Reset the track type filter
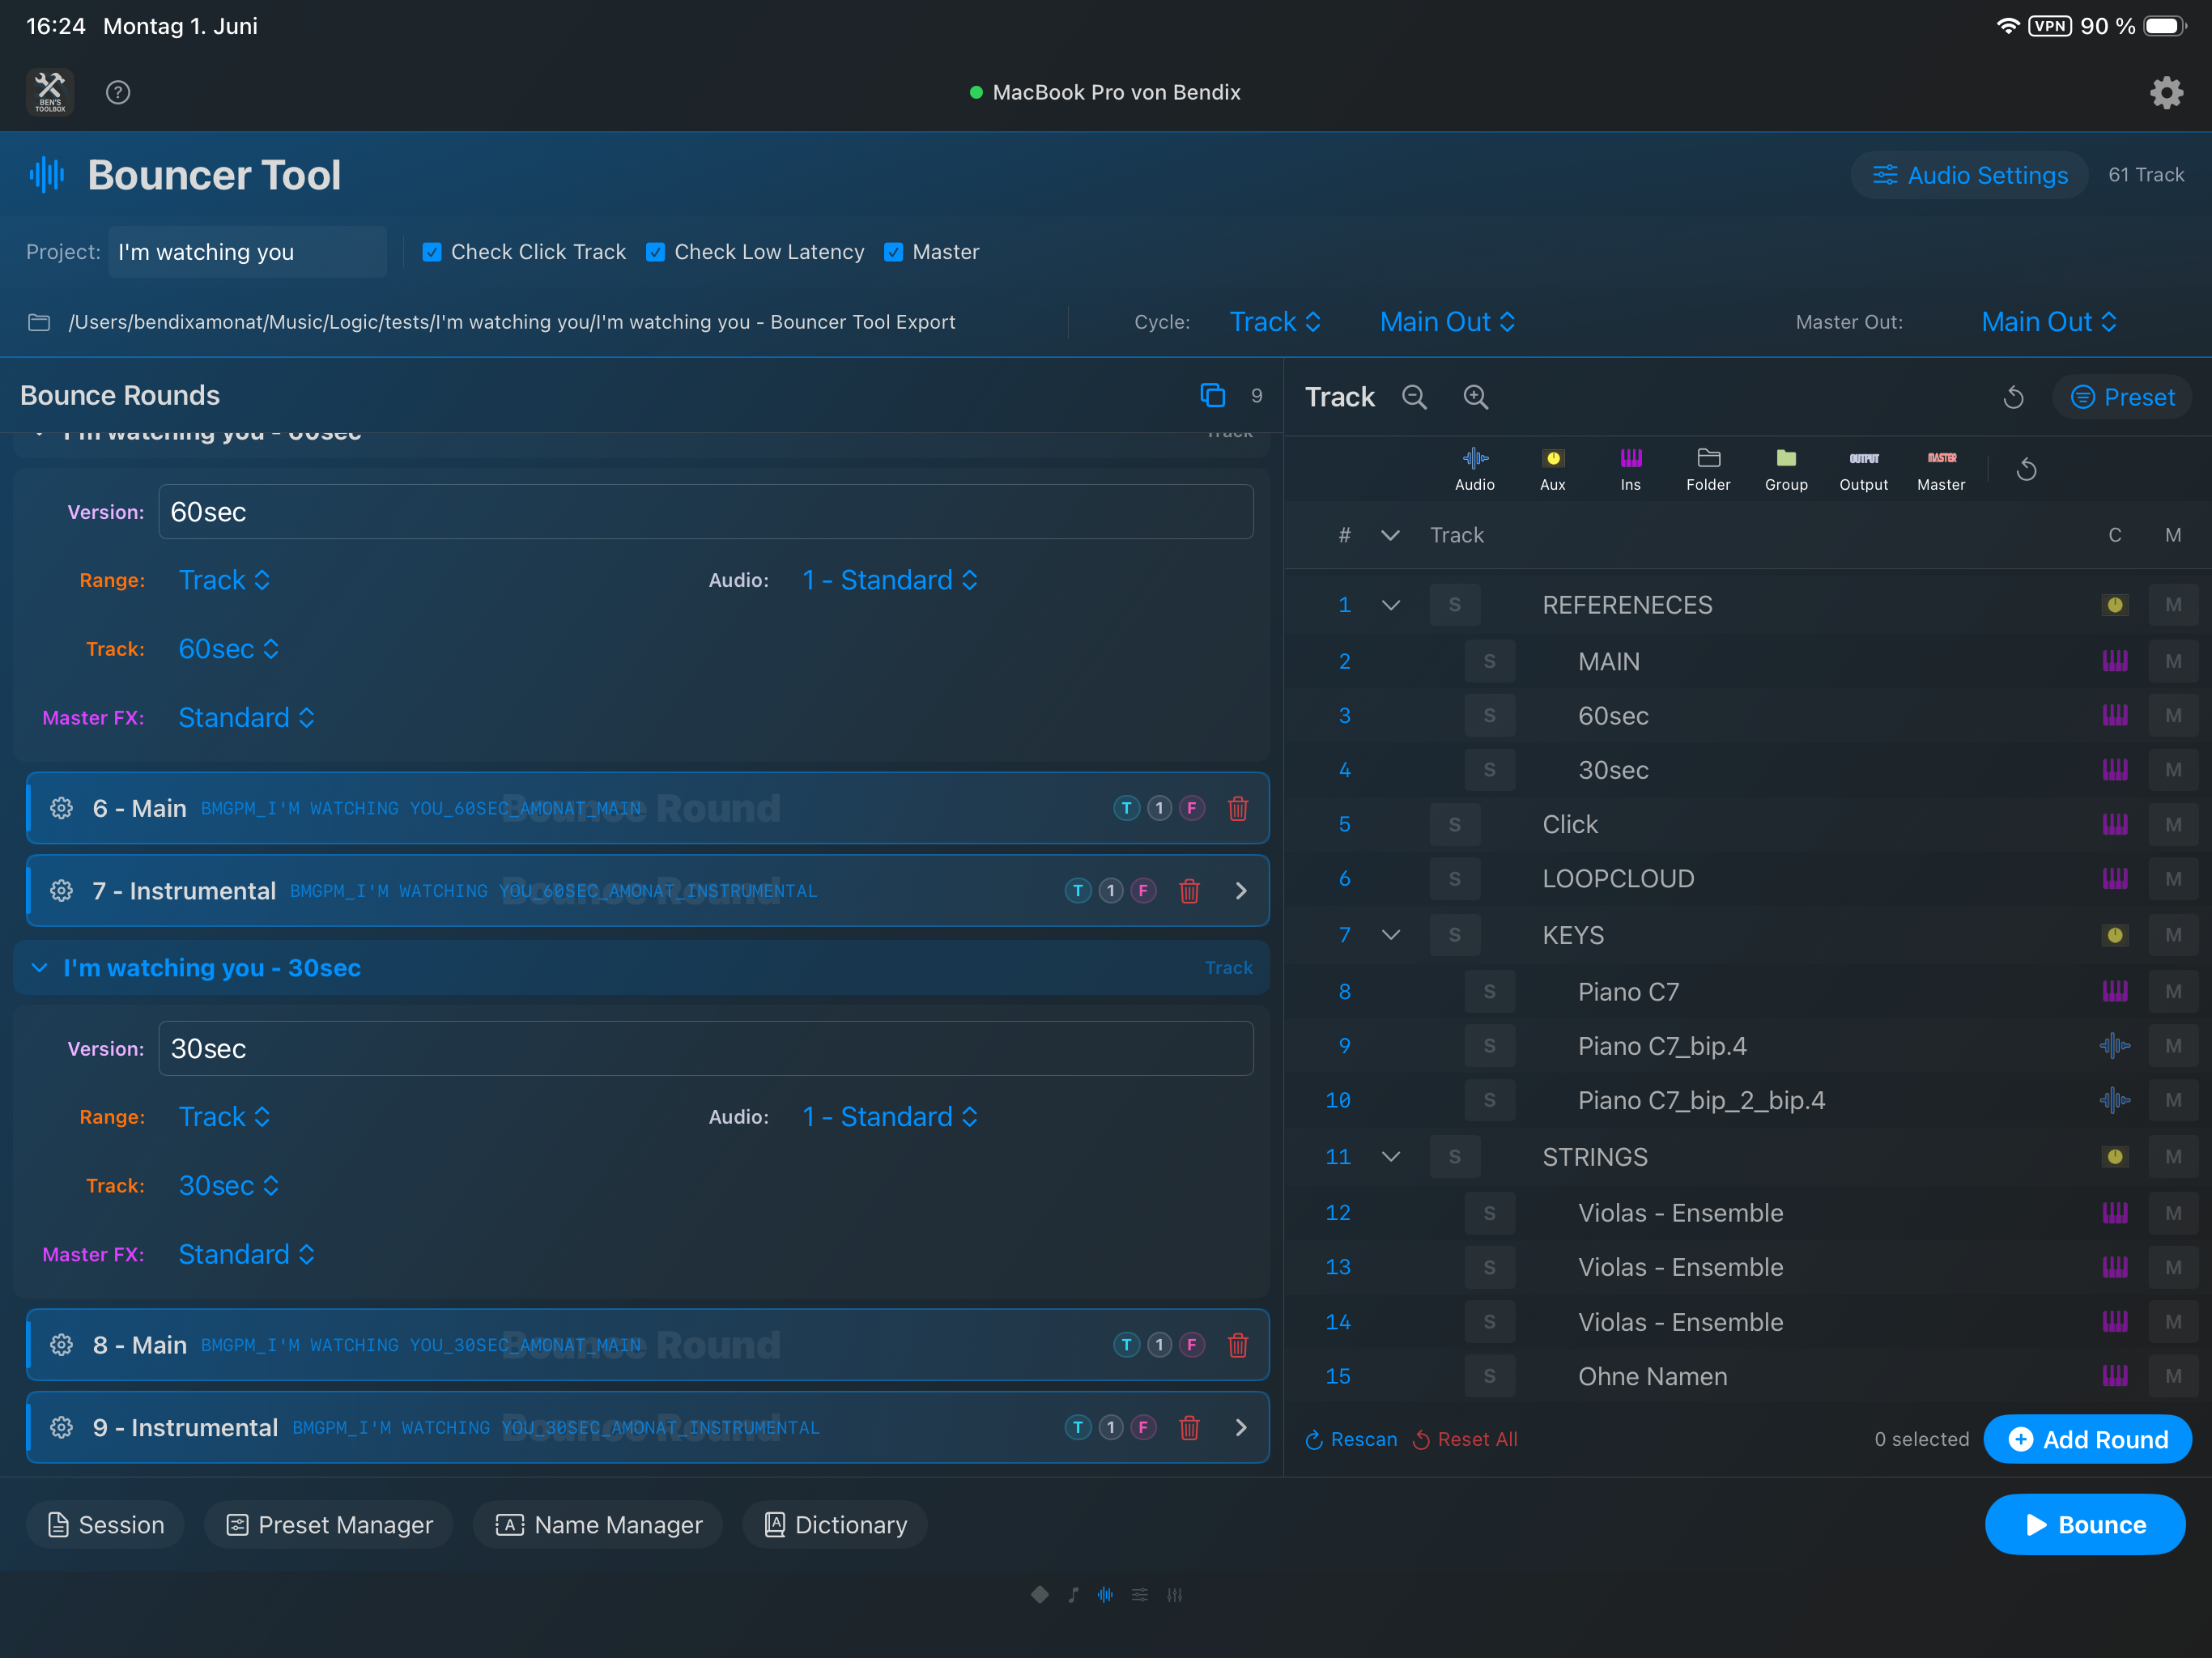 (x=2027, y=469)
